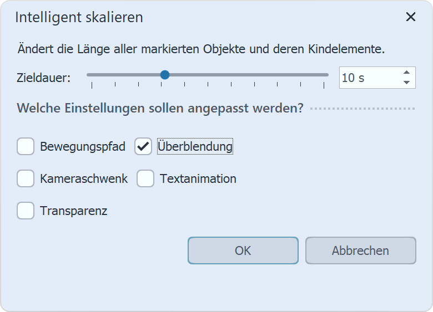Viewport: 433px width, 312px height.
Task: Click the Zieldauer slider handle
Action: [x=164, y=75]
